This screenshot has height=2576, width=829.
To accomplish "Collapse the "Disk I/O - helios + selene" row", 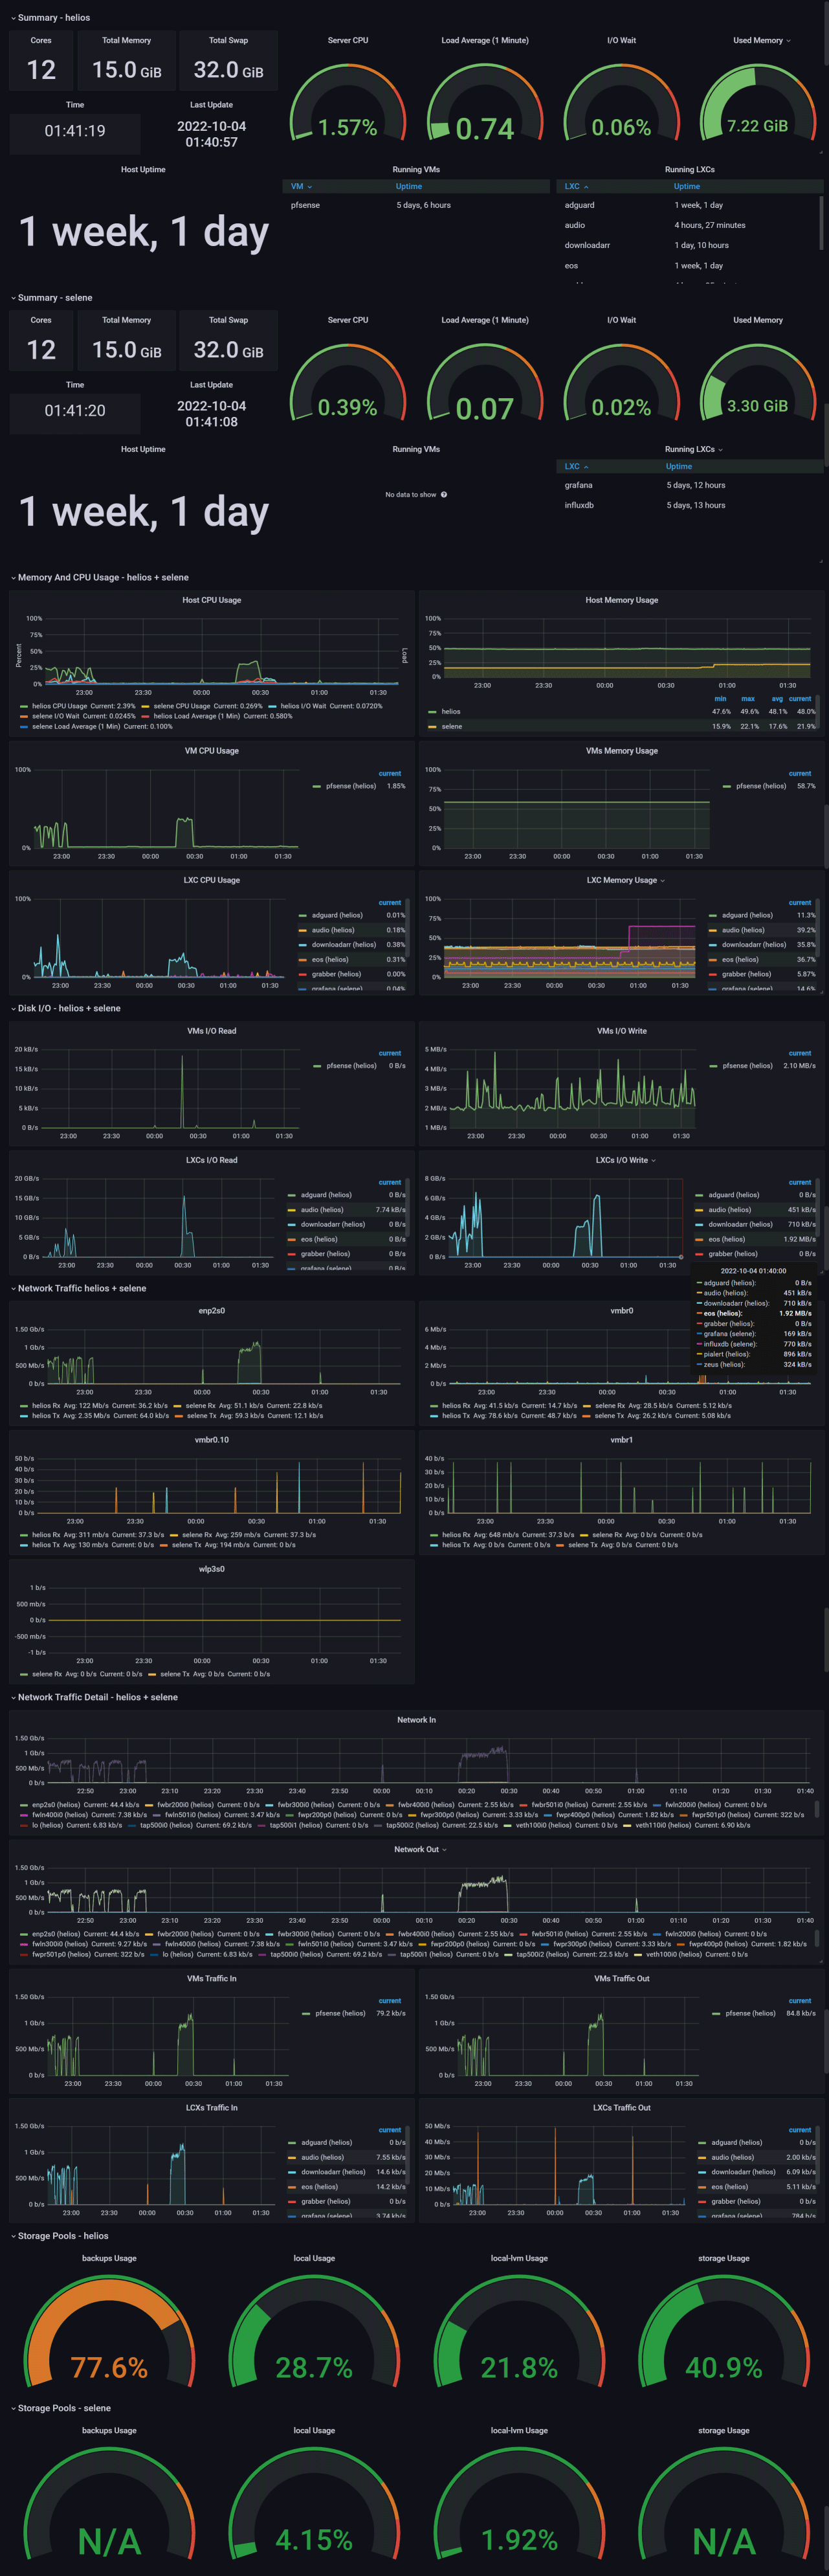I will coord(65,1008).
